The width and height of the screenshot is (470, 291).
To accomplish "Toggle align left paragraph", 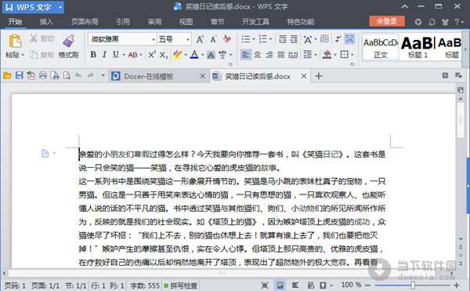I will click(245, 55).
